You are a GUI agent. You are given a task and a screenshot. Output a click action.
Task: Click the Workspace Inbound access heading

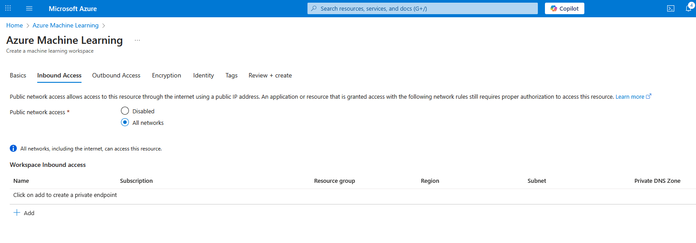(48, 165)
